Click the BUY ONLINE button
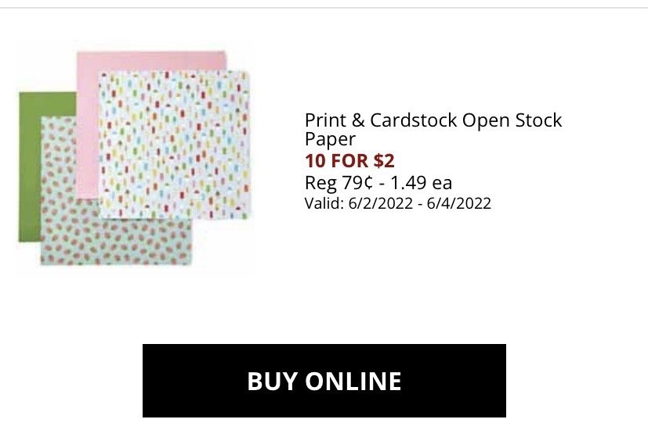Image resolution: width=648 pixels, height=430 pixels. click(x=324, y=381)
